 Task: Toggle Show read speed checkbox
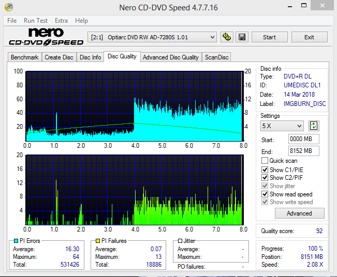coord(265,194)
